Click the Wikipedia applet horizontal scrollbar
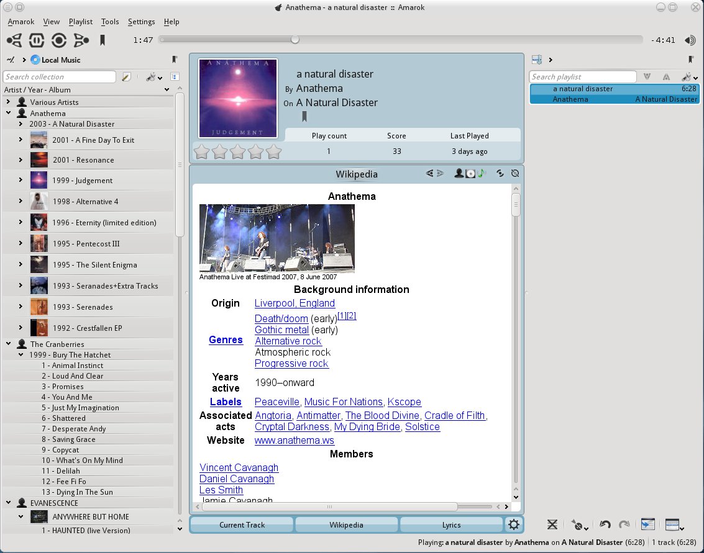704x553 pixels. 329,507
